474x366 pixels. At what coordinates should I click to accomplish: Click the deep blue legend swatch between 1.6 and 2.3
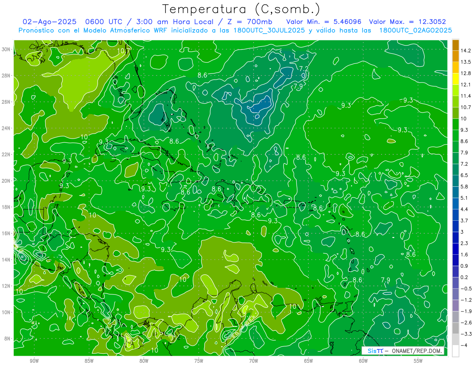point(455,249)
